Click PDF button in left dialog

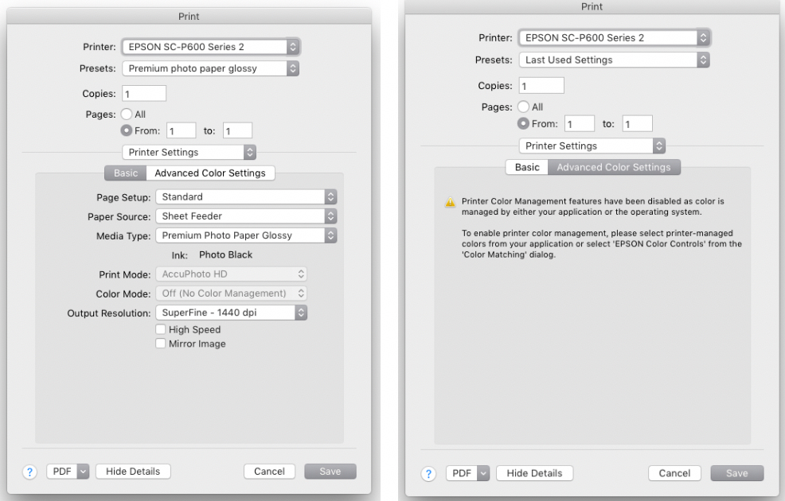click(62, 472)
